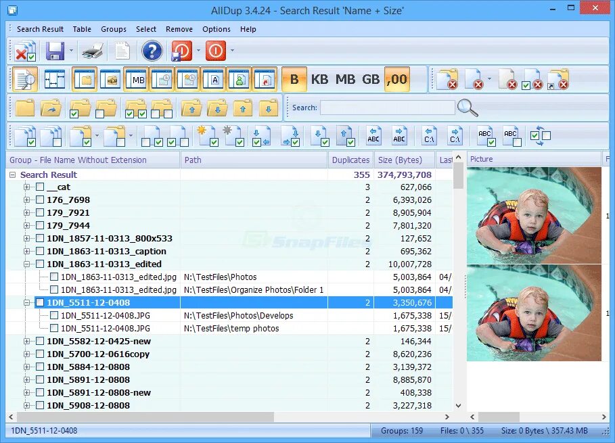Check the 1DN_5884-12-0808 group checkbox
Image resolution: width=615 pixels, height=443 pixels.
point(40,367)
